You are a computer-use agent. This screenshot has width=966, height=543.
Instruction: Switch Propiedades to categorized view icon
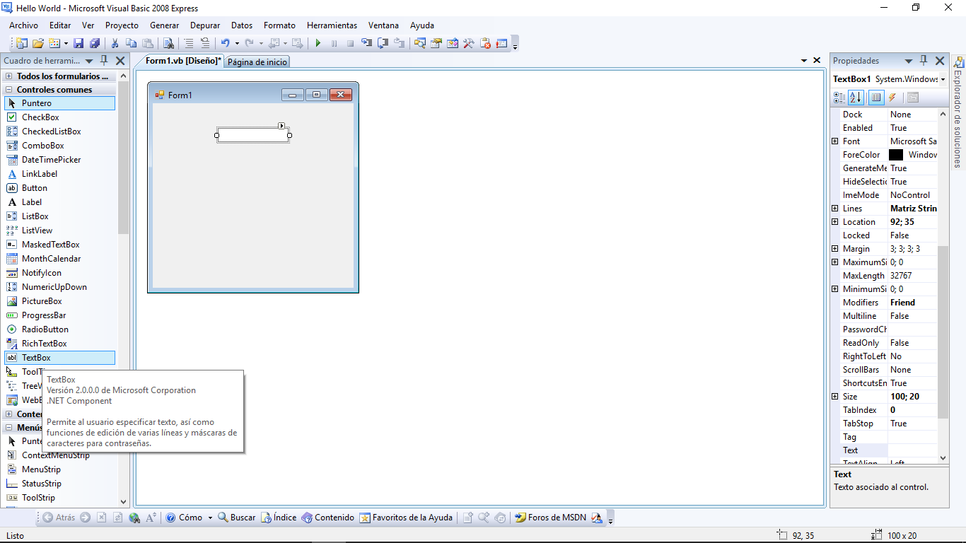(x=839, y=98)
